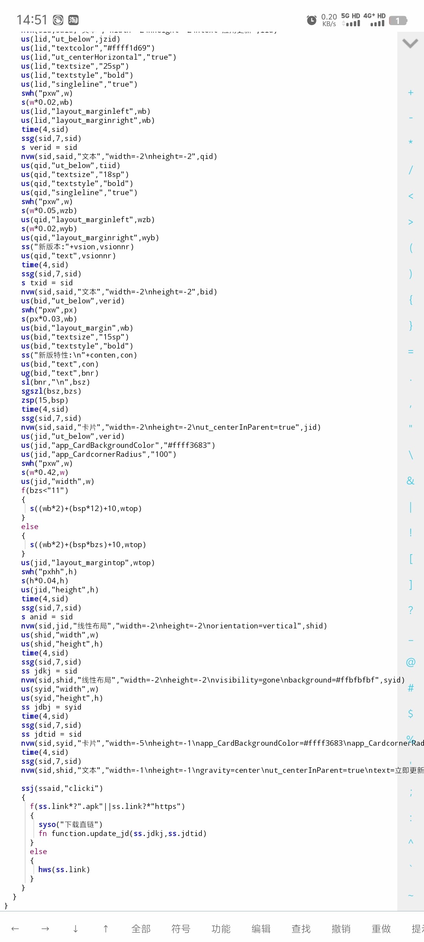Insert a forward slash from the sidebar
The image size is (424, 942).
coord(411,170)
